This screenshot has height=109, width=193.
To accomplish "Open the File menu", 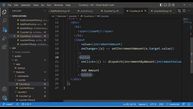I will (x=9, y=5).
